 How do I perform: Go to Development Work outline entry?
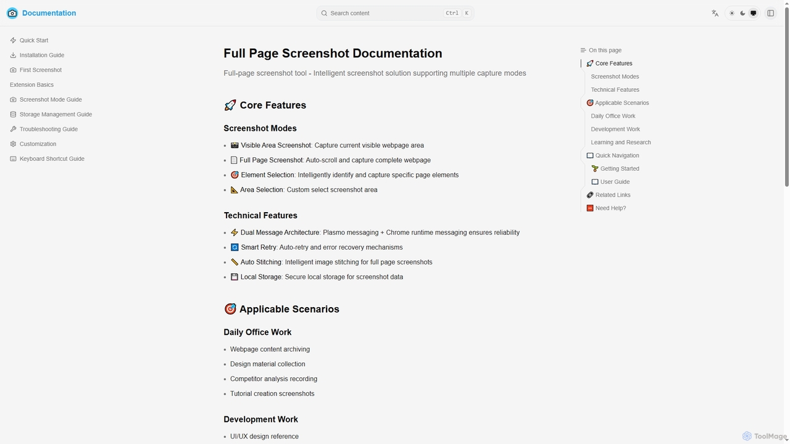615,129
